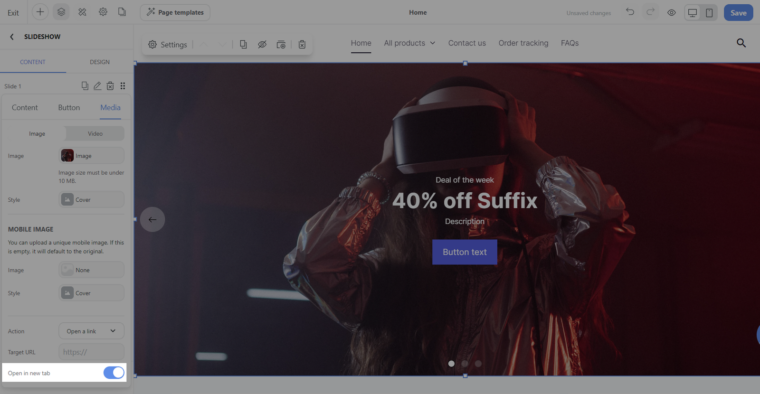This screenshot has height=394, width=760.
Task: Click the Target URL field
Action: [92, 352]
